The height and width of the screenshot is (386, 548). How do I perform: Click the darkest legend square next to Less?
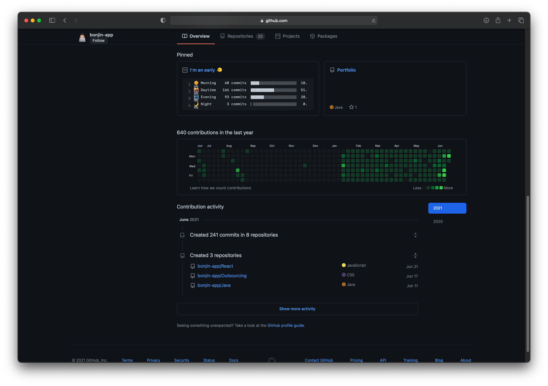click(424, 188)
